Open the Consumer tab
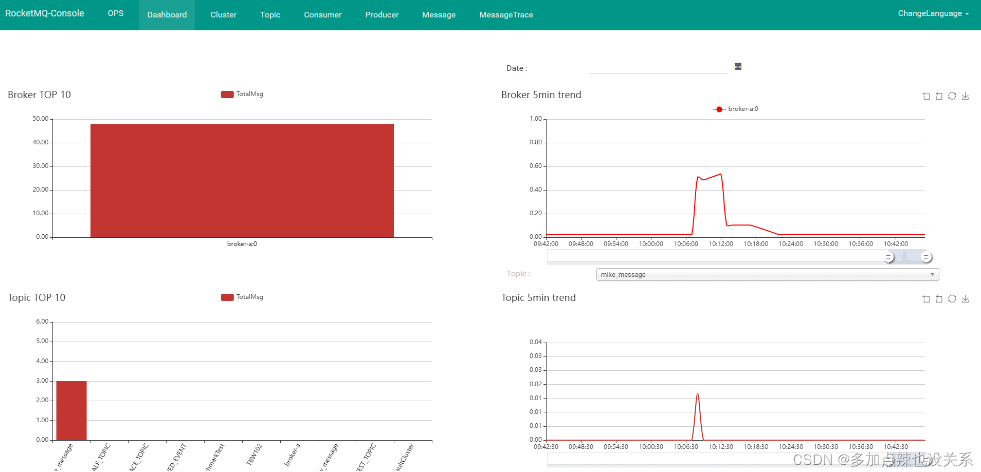The height and width of the screenshot is (472, 981). click(323, 15)
